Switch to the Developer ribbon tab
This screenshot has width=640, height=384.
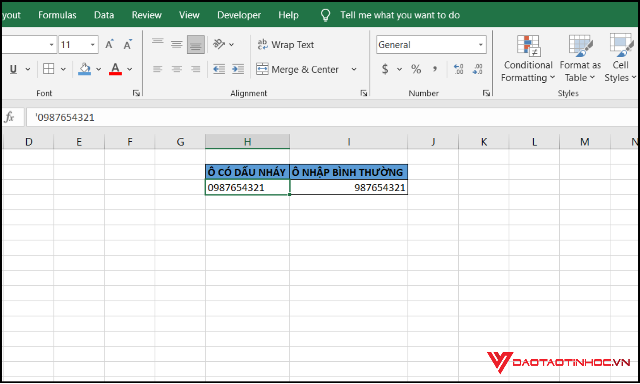coord(239,15)
